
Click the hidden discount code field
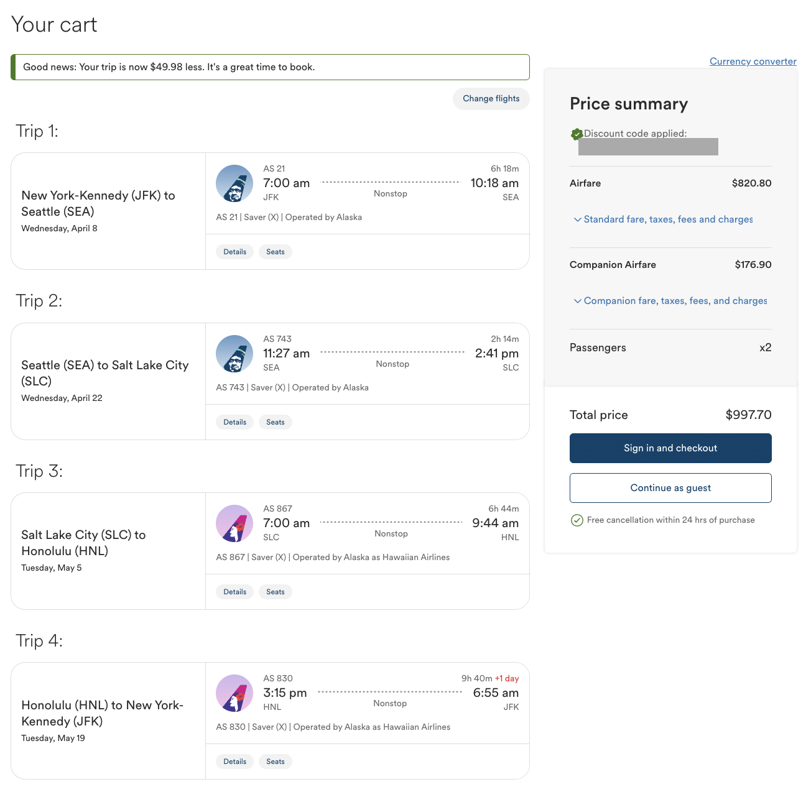[x=647, y=147]
